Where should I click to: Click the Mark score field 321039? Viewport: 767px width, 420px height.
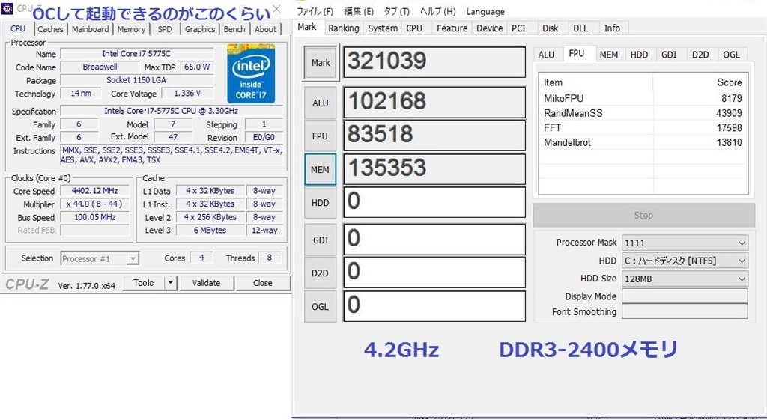[x=434, y=62]
